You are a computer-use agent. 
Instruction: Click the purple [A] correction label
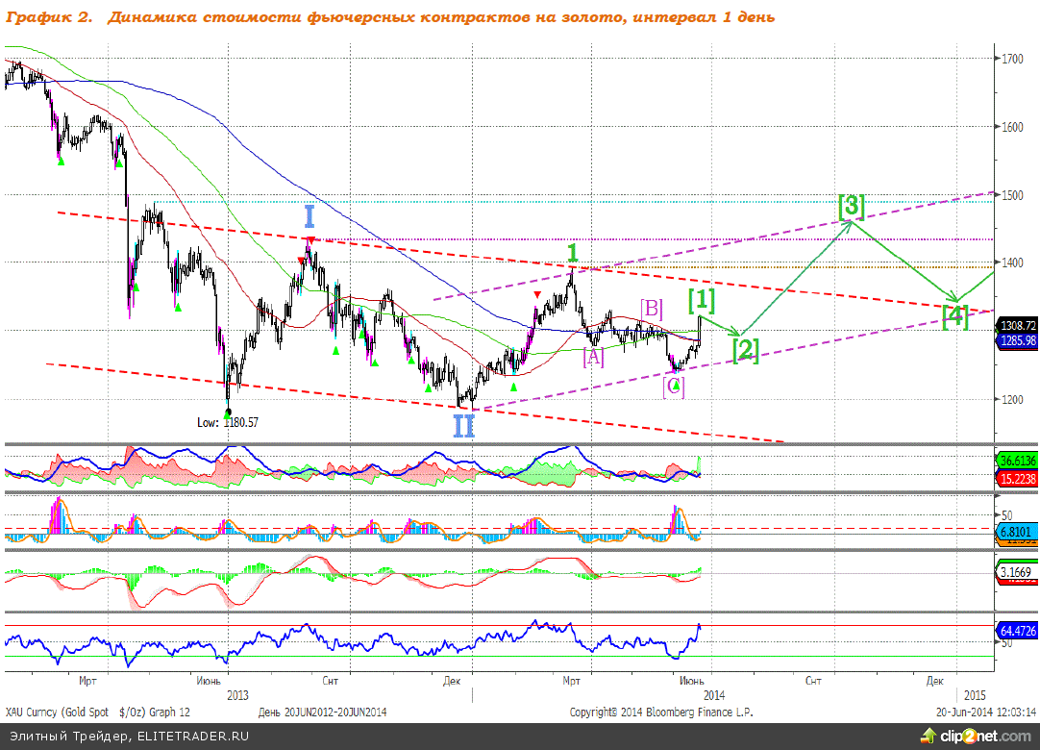coord(593,357)
